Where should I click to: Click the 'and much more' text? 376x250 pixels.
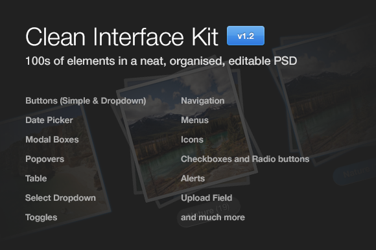pyautogui.click(x=213, y=218)
